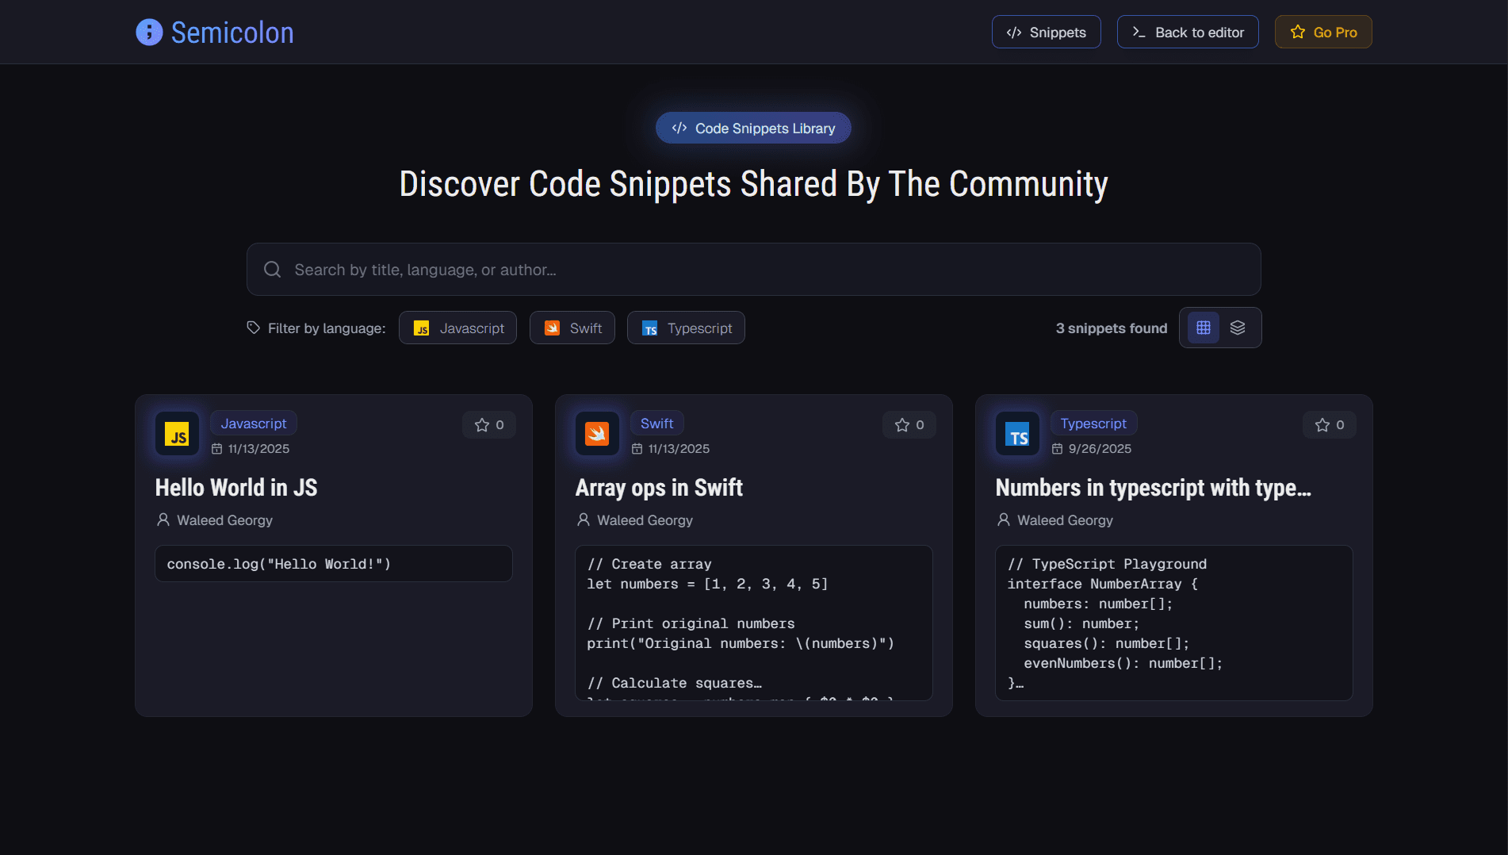Screen dimensions: 1508x855
Task: Select grid view layout
Action: coord(1202,327)
